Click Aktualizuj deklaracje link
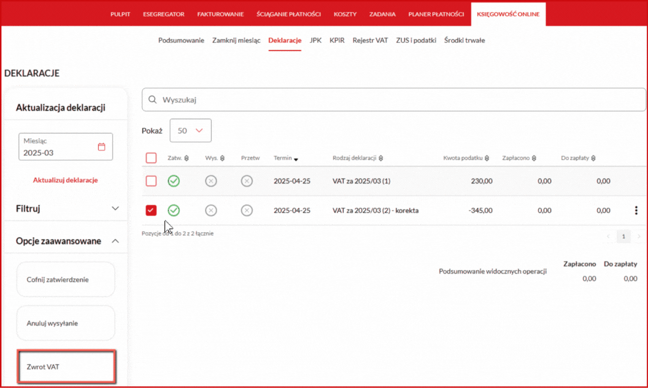 pyautogui.click(x=65, y=180)
